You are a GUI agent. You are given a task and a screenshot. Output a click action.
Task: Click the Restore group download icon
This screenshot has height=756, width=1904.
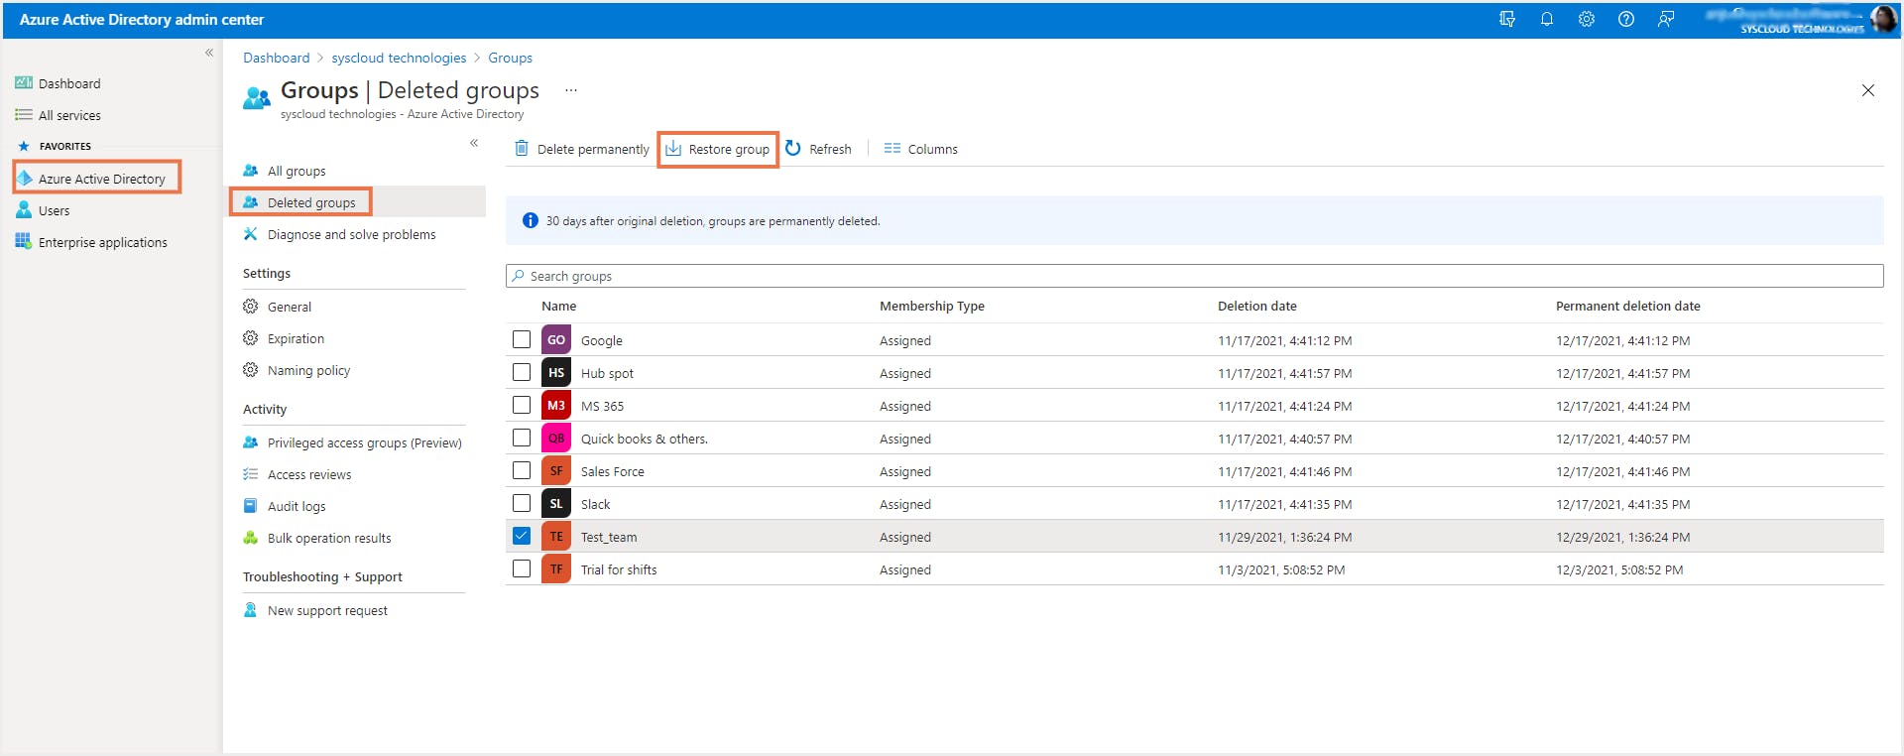tap(673, 149)
